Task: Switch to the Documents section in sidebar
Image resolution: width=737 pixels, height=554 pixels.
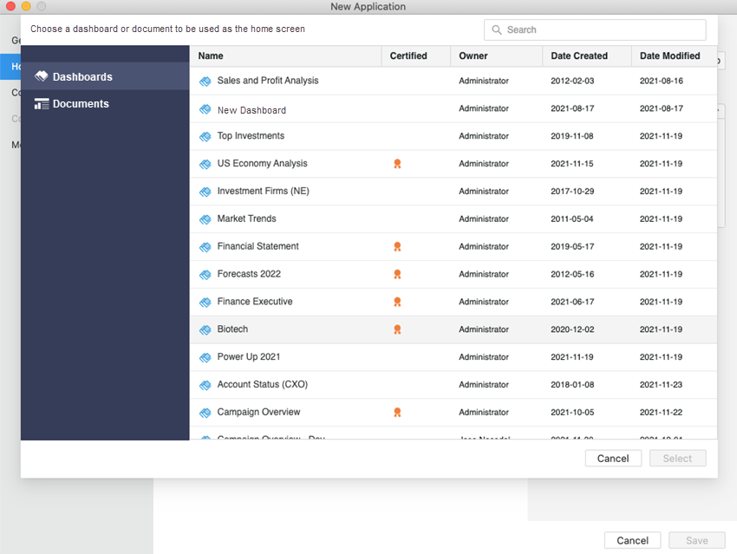Action: (x=80, y=104)
